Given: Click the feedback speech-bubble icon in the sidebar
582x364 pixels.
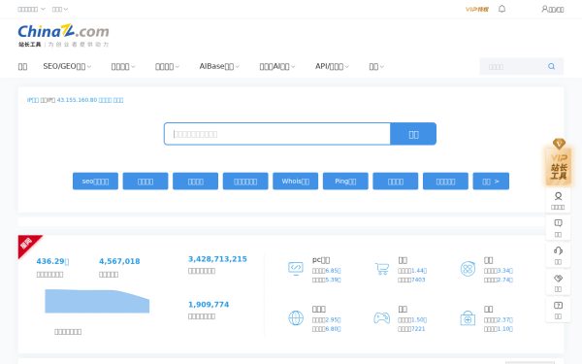Looking at the screenshot, I should click(558, 223).
